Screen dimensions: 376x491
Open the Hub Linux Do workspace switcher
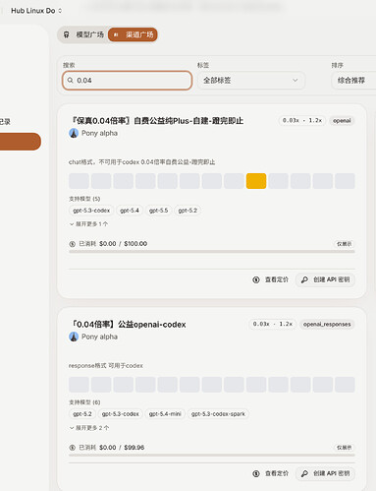click(x=36, y=11)
